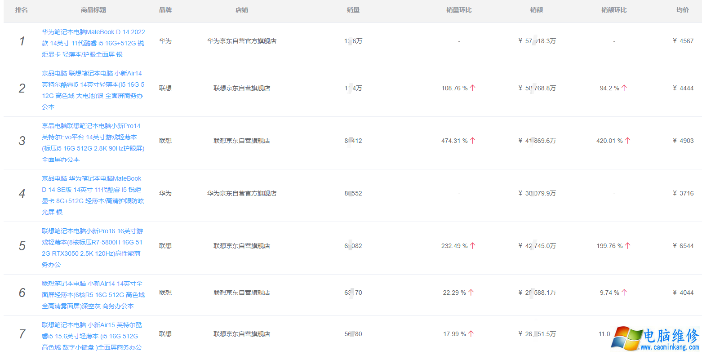Click the 均价 column header

click(x=683, y=10)
